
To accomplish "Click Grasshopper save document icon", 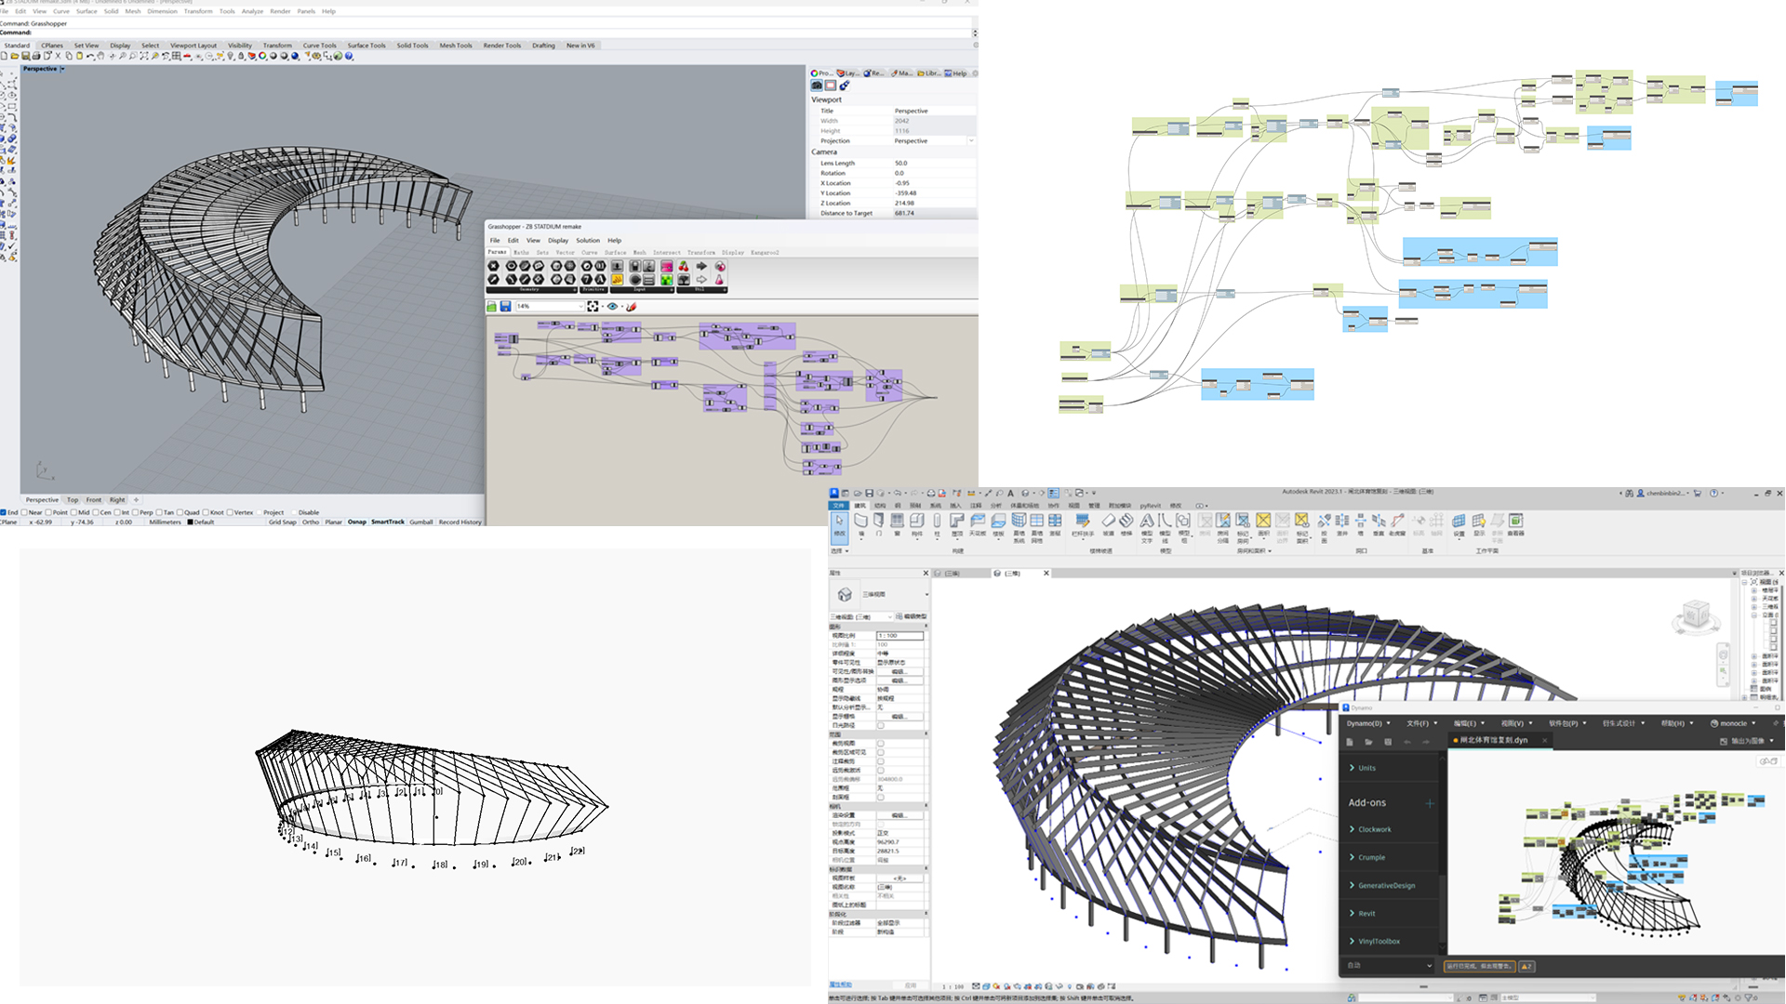I will coord(505,306).
